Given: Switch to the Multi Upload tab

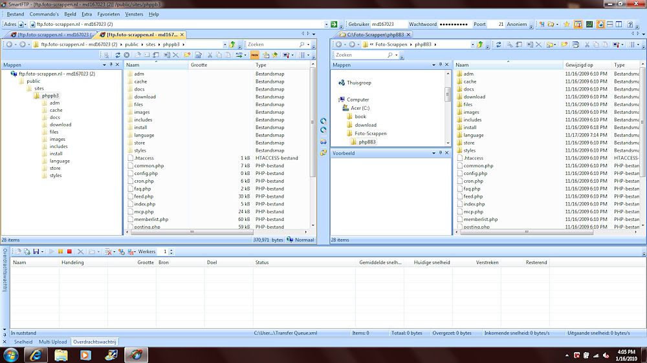Looking at the screenshot, I should point(53,342).
